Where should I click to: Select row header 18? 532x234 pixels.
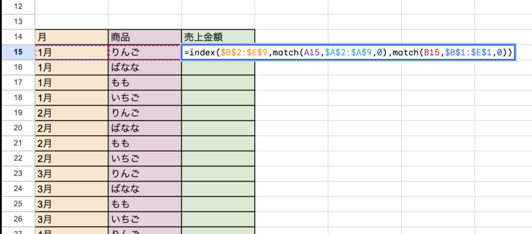(x=18, y=98)
